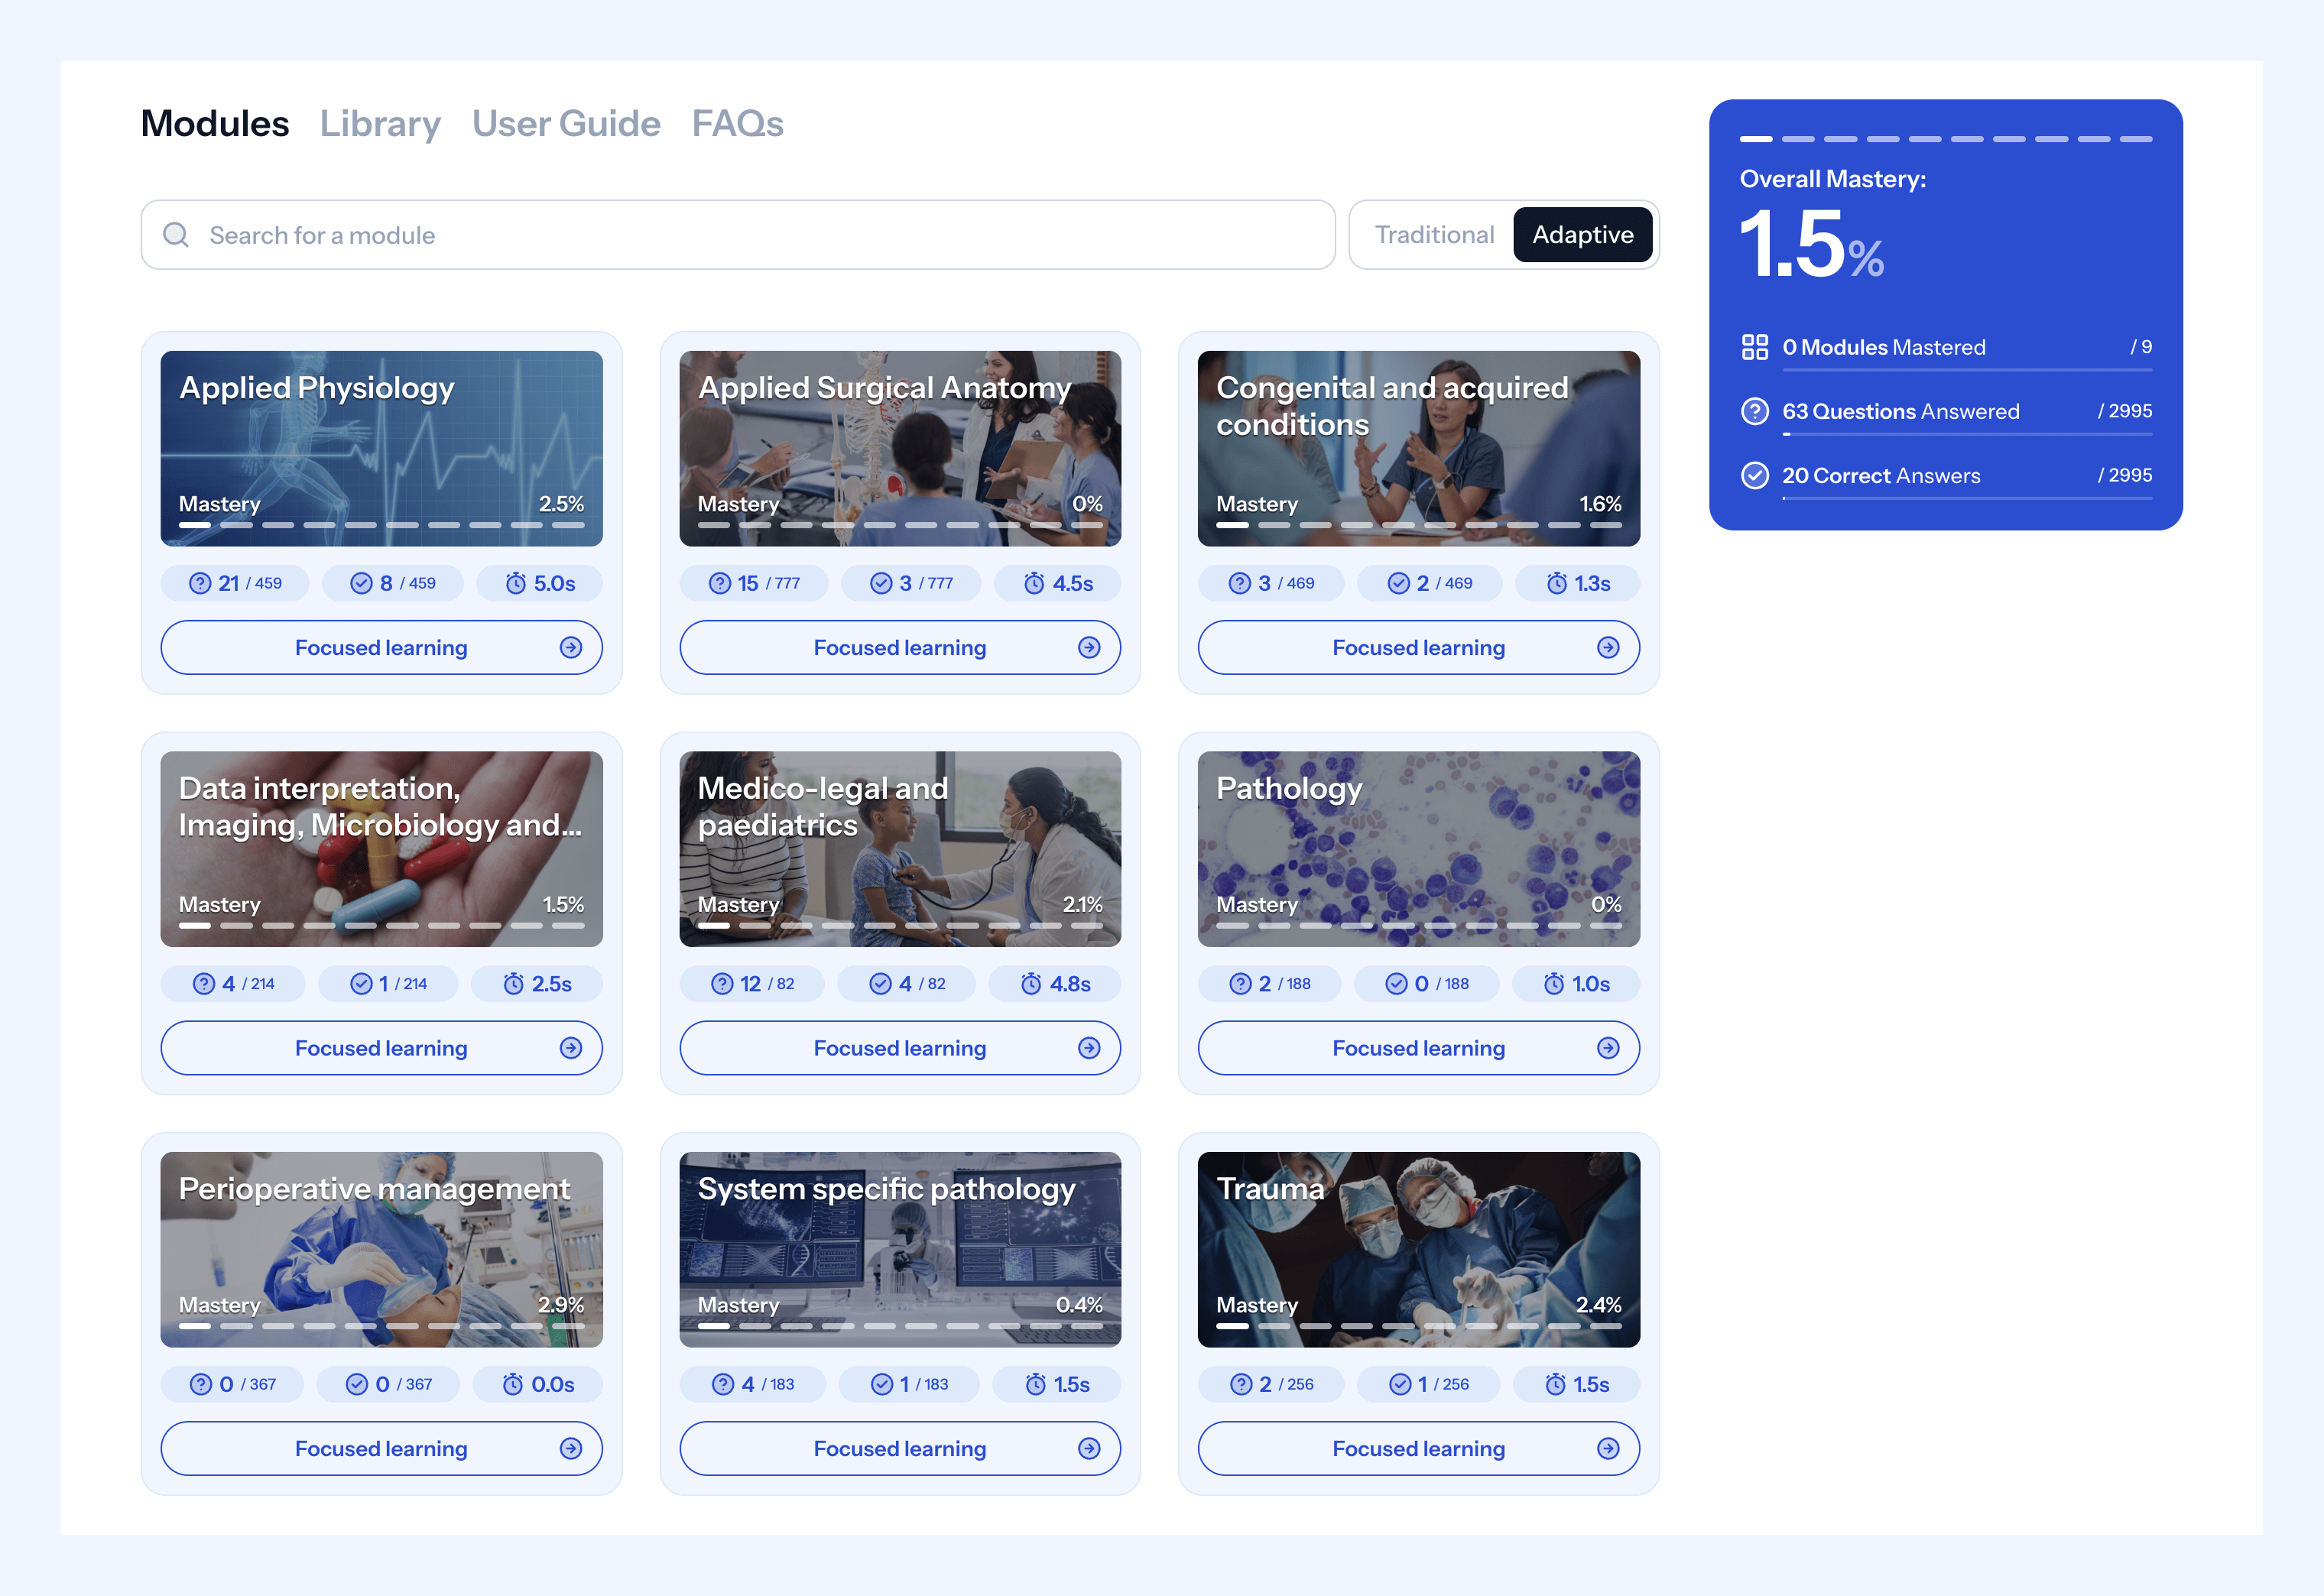Click the 1.5% Overall Mastery value

coord(1811,245)
